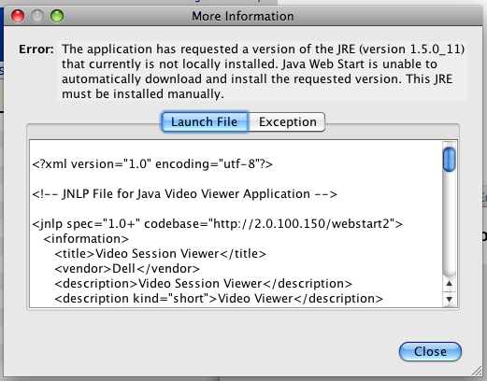Click the JNLP File comment line
This screenshot has width=487, height=381.
[185, 194]
